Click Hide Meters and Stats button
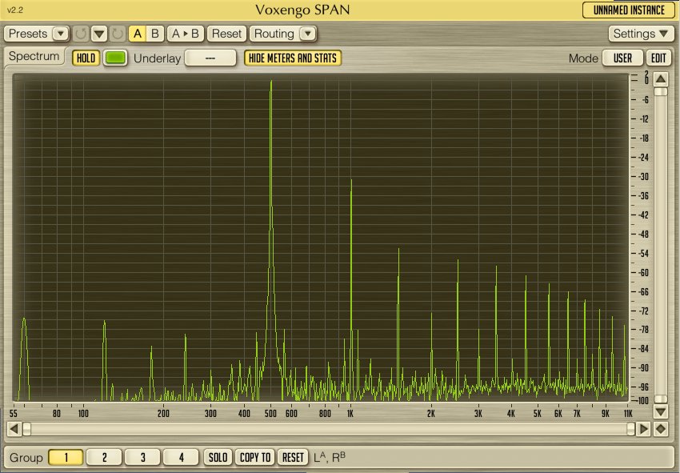 pyautogui.click(x=293, y=58)
